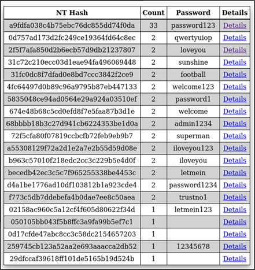
Task: Open Details link for letmein123 row
Action: (235, 210)
